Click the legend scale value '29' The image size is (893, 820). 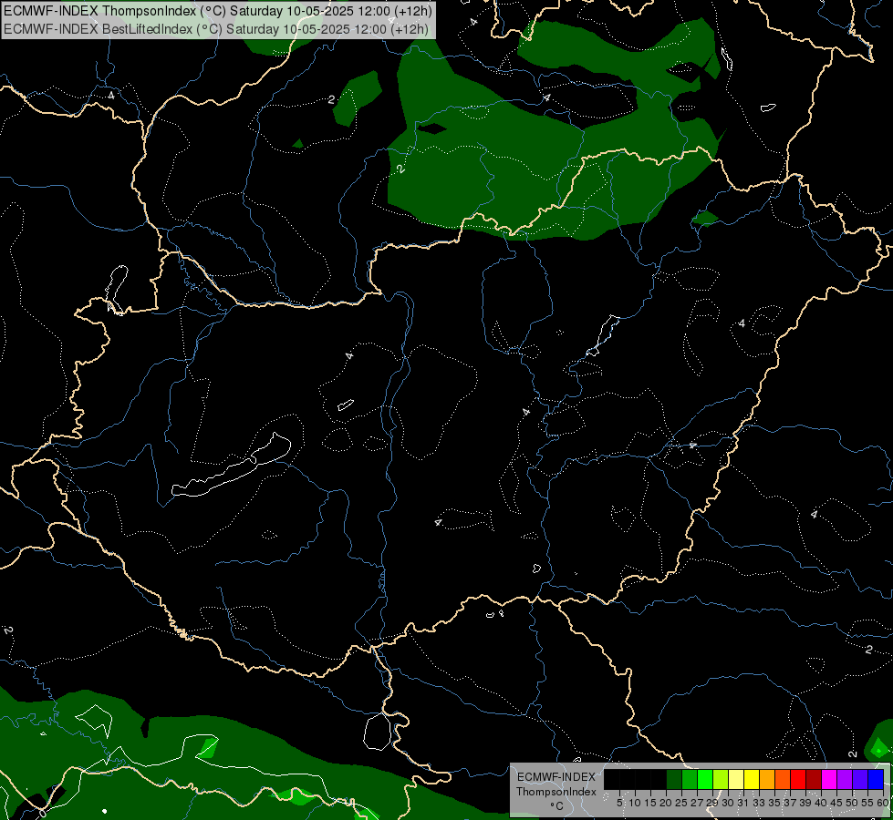712,803
